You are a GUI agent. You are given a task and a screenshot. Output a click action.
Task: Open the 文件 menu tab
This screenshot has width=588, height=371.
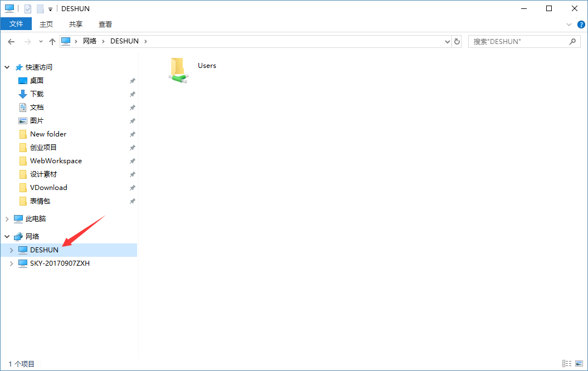(16, 24)
